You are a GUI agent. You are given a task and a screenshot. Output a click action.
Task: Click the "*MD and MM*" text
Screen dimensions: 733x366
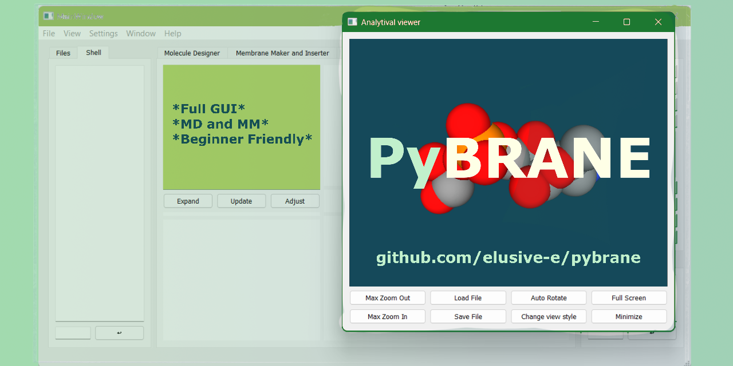220,124
